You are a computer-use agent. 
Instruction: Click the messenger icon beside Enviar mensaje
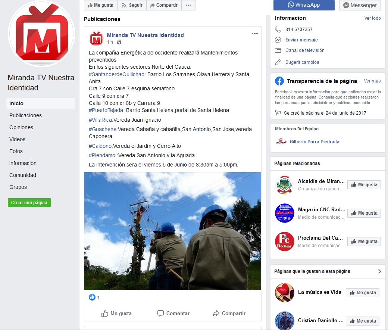[x=278, y=40]
